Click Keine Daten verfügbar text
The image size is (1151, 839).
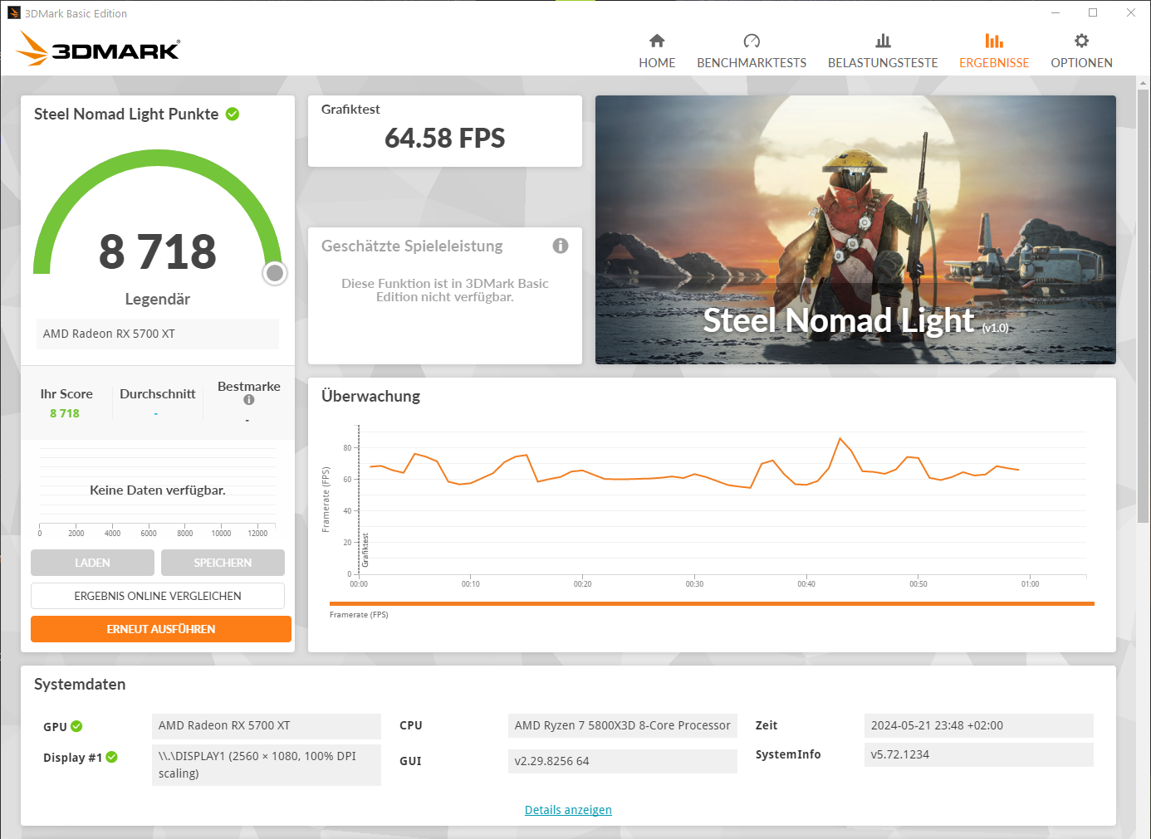point(158,490)
